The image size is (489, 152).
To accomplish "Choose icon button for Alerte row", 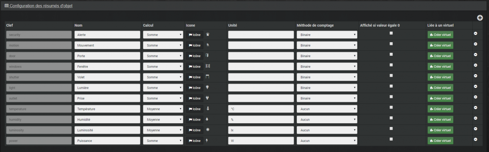I will pos(195,35).
